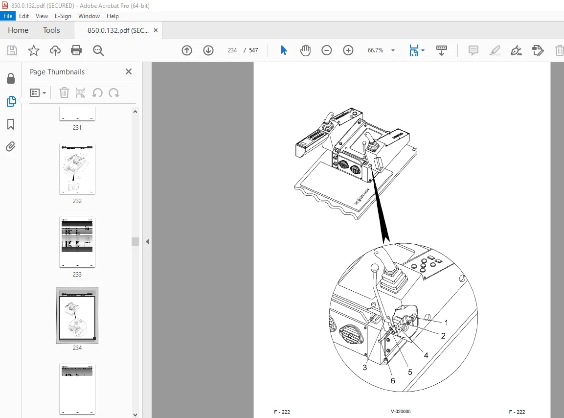Open thumbnails options menu dropdown

[38, 93]
